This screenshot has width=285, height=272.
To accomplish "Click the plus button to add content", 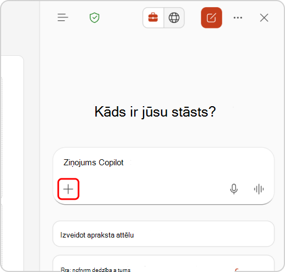I will pyautogui.click(x=69, y=189).
